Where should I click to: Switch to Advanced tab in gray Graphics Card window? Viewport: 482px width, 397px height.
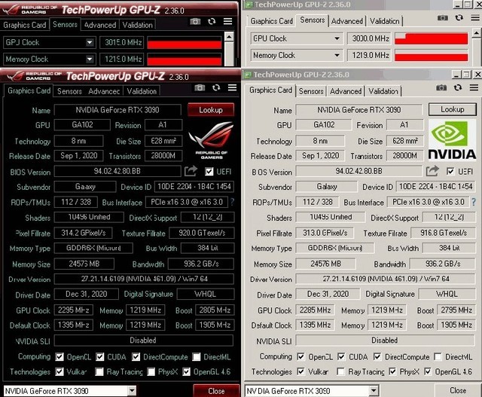click(x=346, y=91)
